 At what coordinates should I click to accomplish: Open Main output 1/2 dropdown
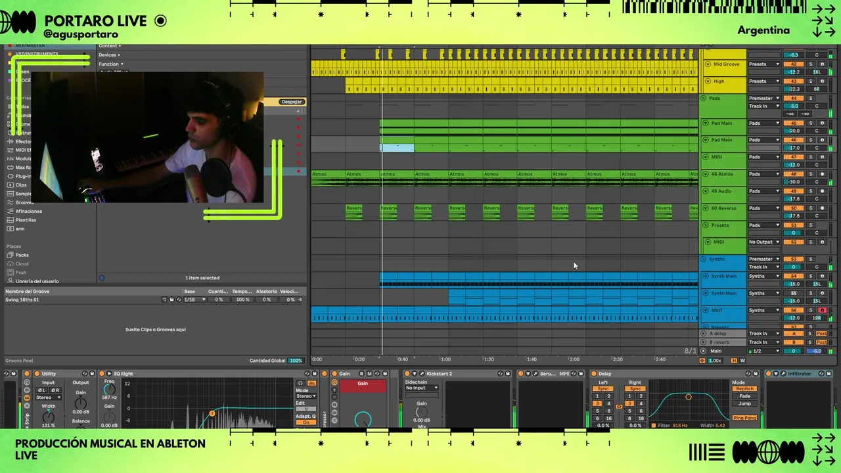(764, 351)
